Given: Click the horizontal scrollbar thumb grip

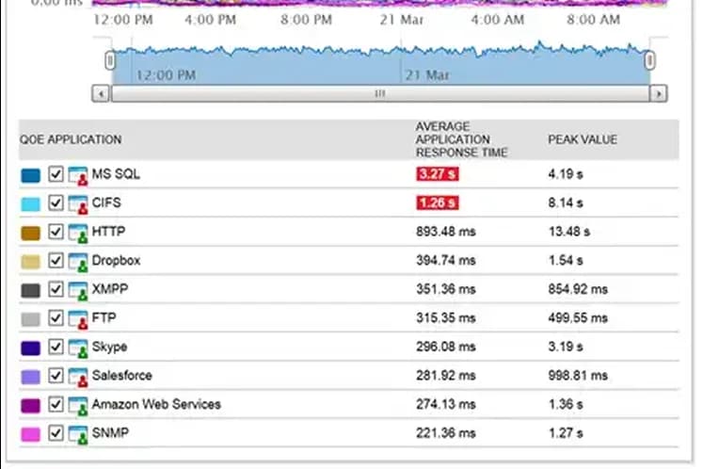Looking at the screenshot, I should pos(380,93).
